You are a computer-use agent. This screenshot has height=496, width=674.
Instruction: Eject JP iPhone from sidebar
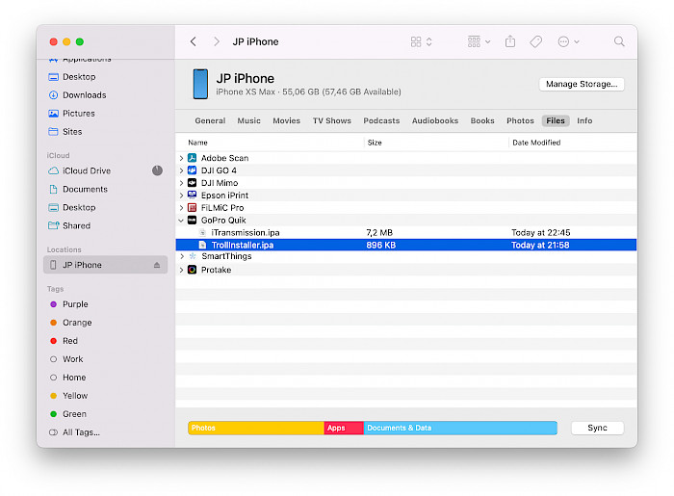click(157, 265)
